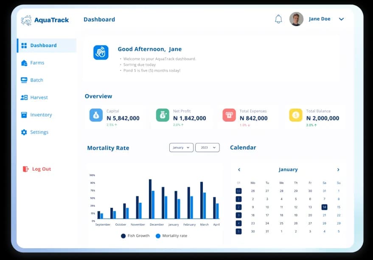Screen dimensions: 373x260
Task: Click the Batch icon in the sidebar
Action: coord(23,80)
